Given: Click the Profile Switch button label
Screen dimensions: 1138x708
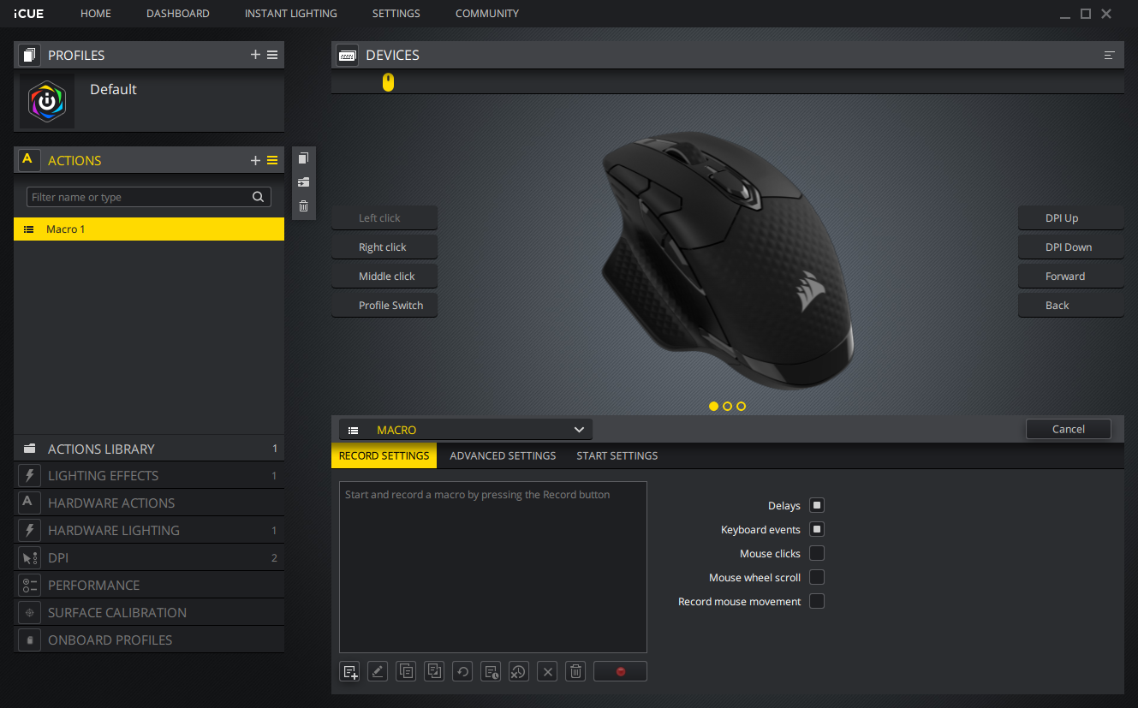Looking at the screenshot, I should (384, 305).
